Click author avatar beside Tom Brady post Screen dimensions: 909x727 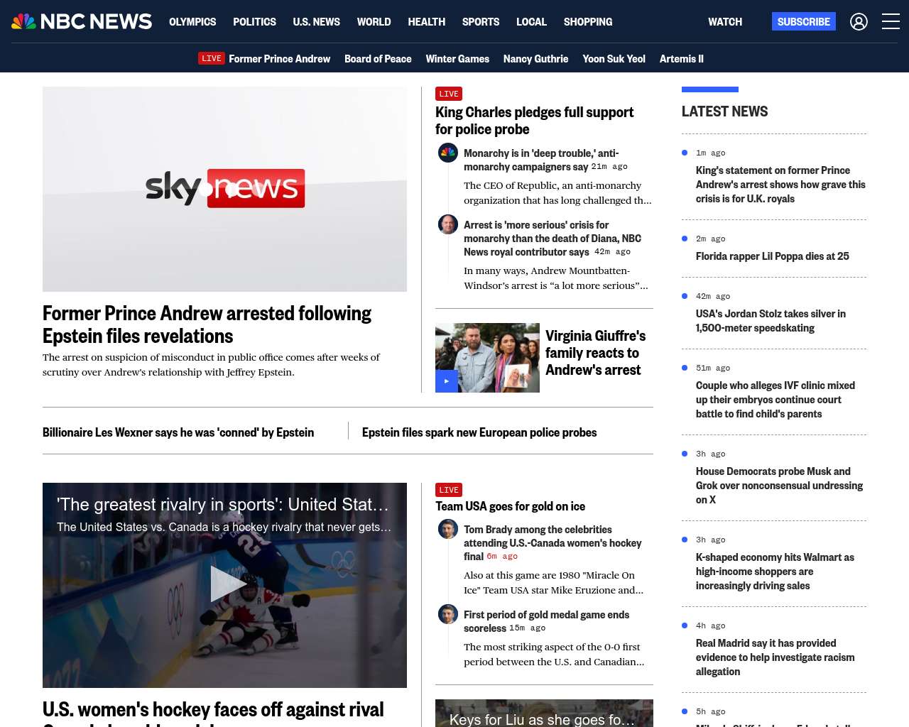[448, 529]
